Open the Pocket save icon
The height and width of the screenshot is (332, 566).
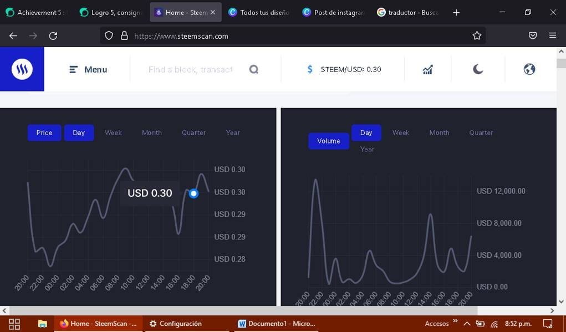click(x=533, y=35)
